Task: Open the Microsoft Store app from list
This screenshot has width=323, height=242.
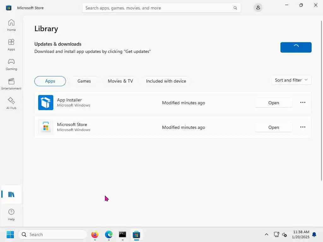Action: click(x=273, y=127)
